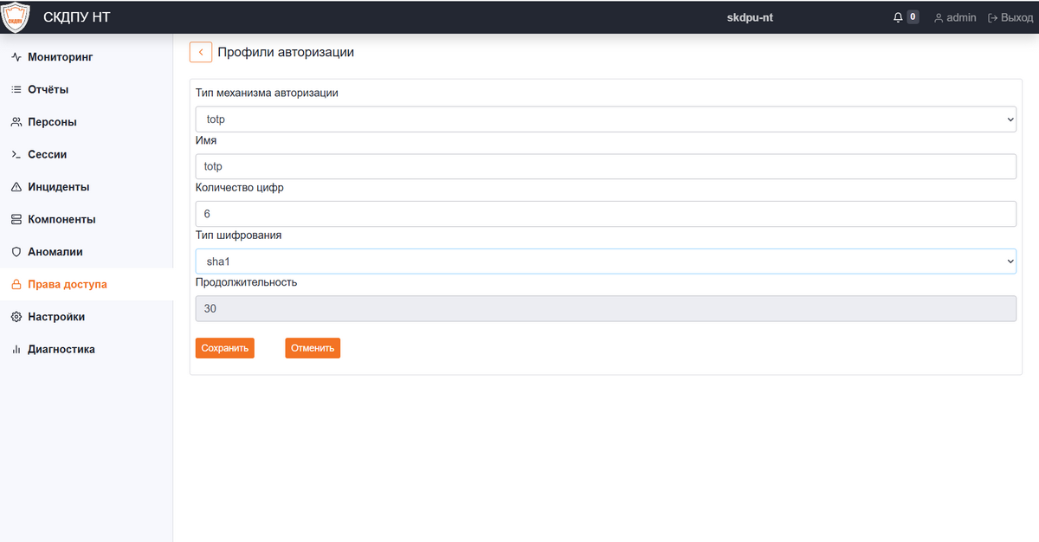
Task: Click the Количество цифр input field
Action: pos(606,214)
